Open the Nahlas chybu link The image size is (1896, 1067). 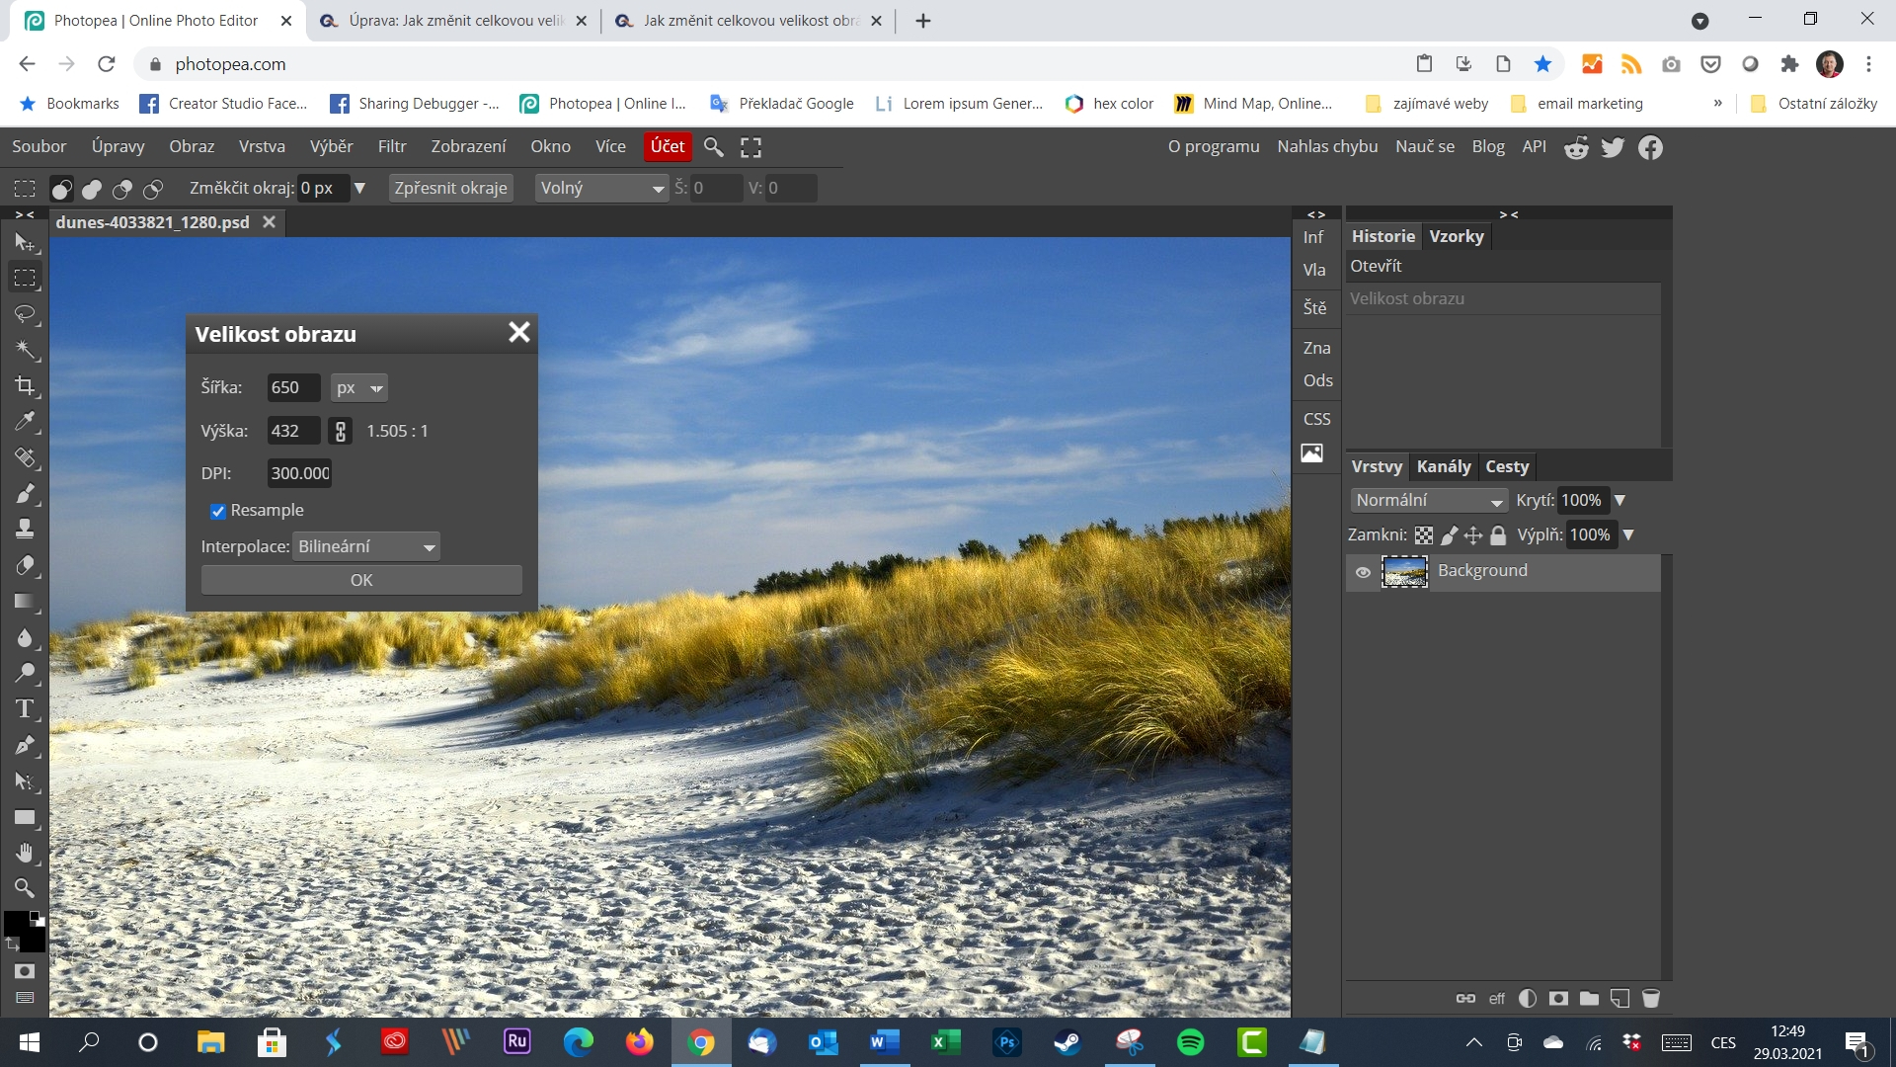click(1327, 146)
